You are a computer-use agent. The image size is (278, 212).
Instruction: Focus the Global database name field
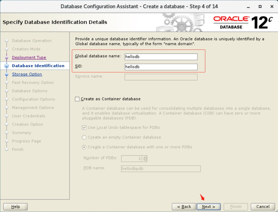pyautogui.click(x=161, y=57)
